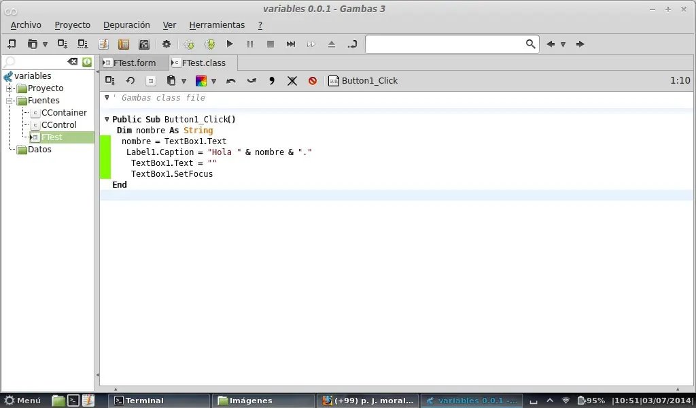
Task: Go forward with the right arrow
Action: point(580,44)
